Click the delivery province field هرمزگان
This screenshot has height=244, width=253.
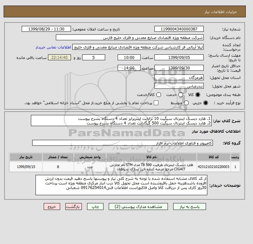click(x=179, y=78)
